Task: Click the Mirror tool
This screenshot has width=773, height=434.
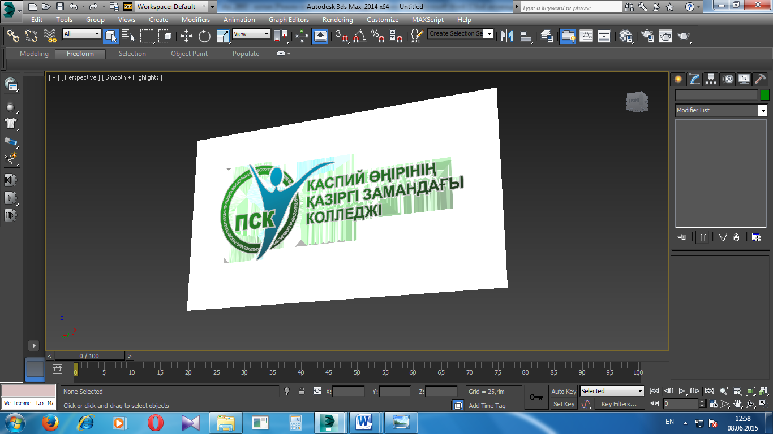Action: (508, 36)
